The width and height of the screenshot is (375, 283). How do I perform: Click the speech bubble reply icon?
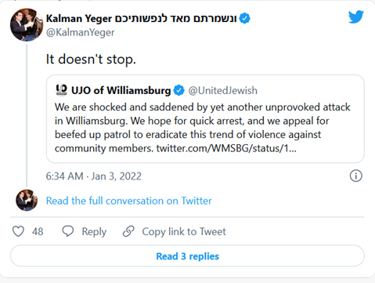tap(68, 231)
